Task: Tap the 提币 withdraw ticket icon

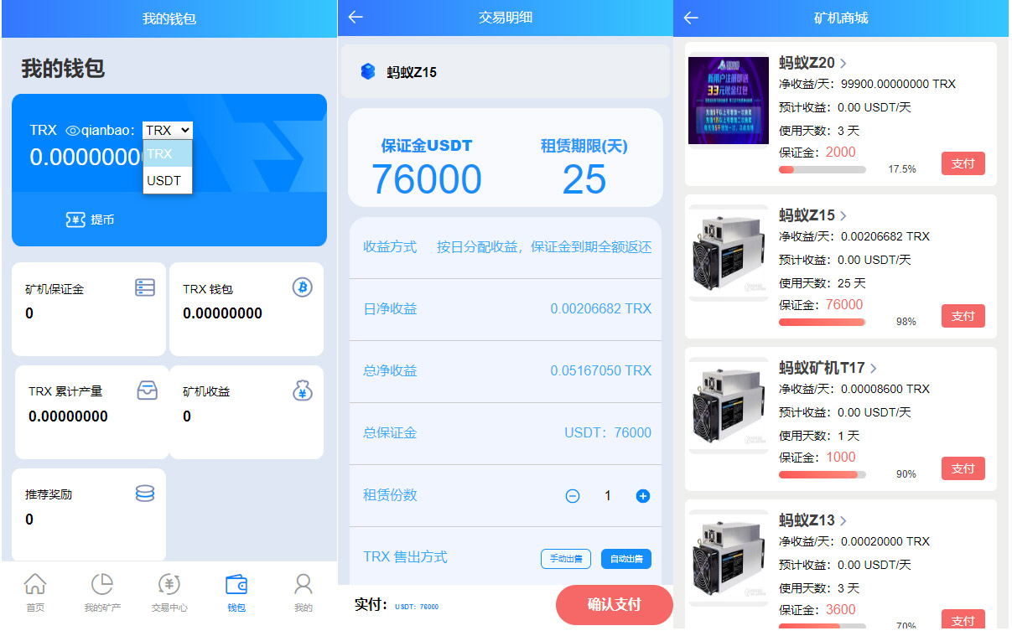Action: (75, 220)
